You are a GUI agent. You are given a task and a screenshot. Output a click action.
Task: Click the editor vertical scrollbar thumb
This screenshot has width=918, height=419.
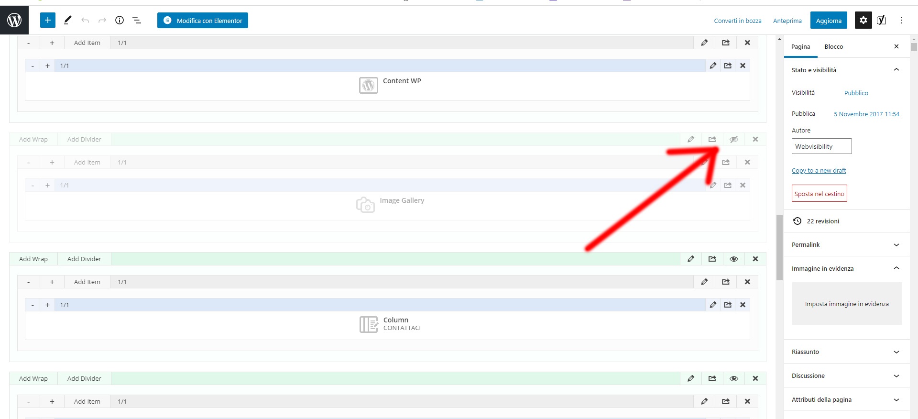point(780,247)
